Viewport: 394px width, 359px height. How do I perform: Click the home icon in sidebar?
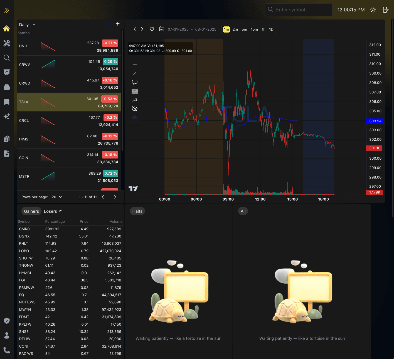tap(7, 28)
